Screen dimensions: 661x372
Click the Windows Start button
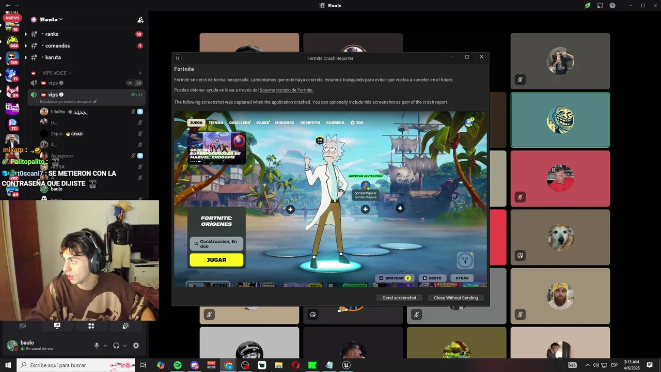click(8, 365)
